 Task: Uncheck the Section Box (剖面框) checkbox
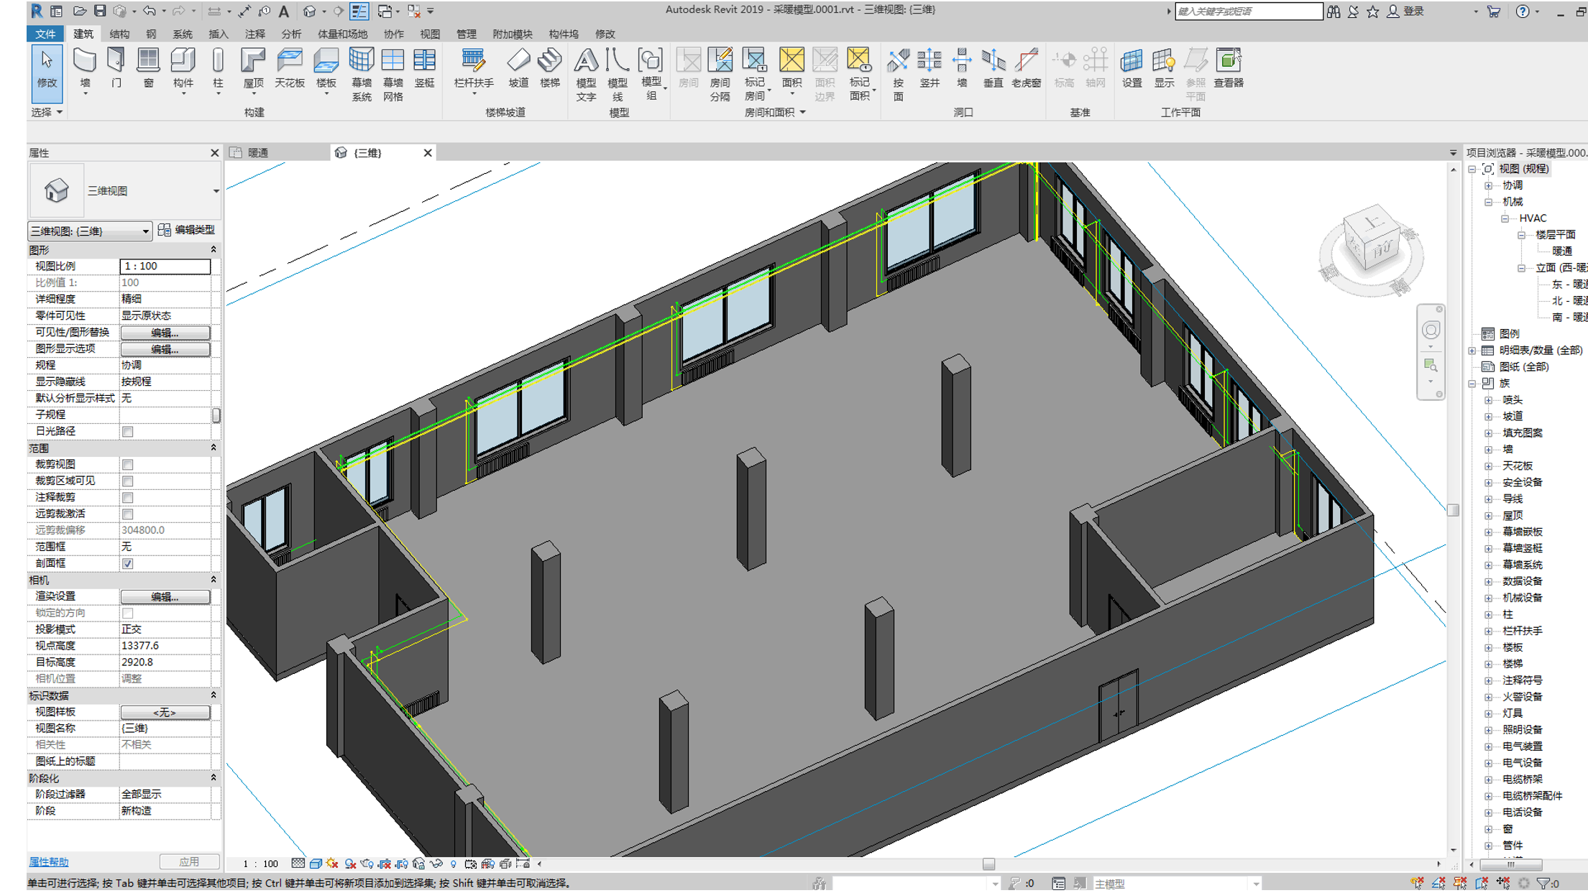tap(127, 564)
